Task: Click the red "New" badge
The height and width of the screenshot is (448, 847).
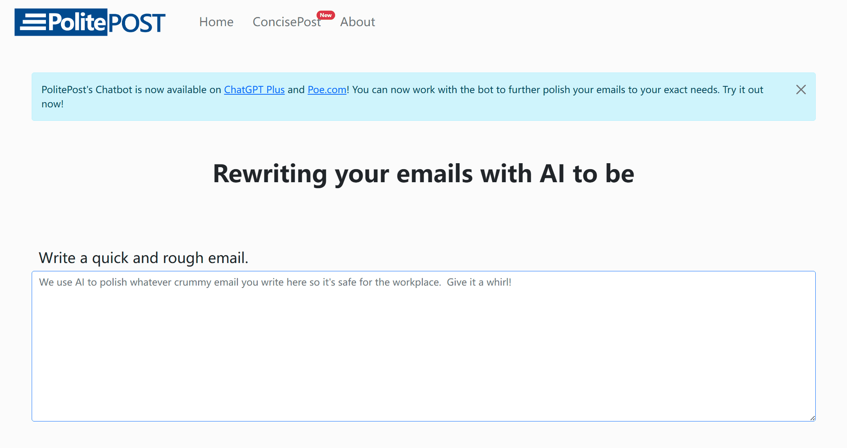Action: (325, 15)
